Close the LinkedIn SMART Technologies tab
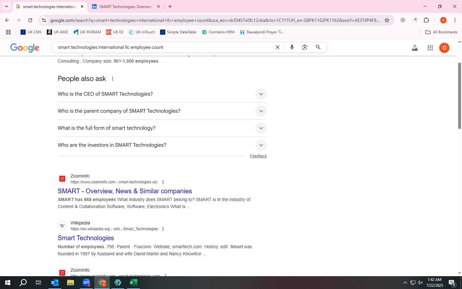 point(158,6)
